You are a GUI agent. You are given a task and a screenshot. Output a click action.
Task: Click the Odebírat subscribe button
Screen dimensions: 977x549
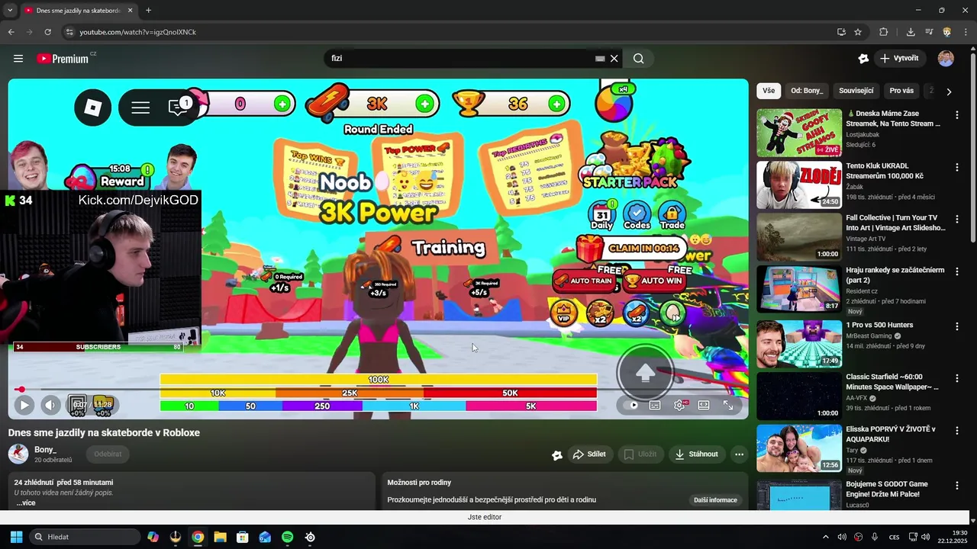click(108, 454)
